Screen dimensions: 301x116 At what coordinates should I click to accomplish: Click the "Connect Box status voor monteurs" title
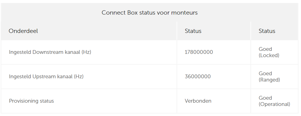(x=149, y=13)
